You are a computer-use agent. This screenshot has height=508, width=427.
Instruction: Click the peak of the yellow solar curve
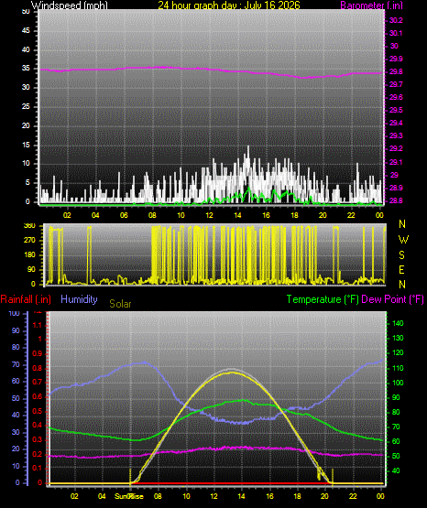232,373
